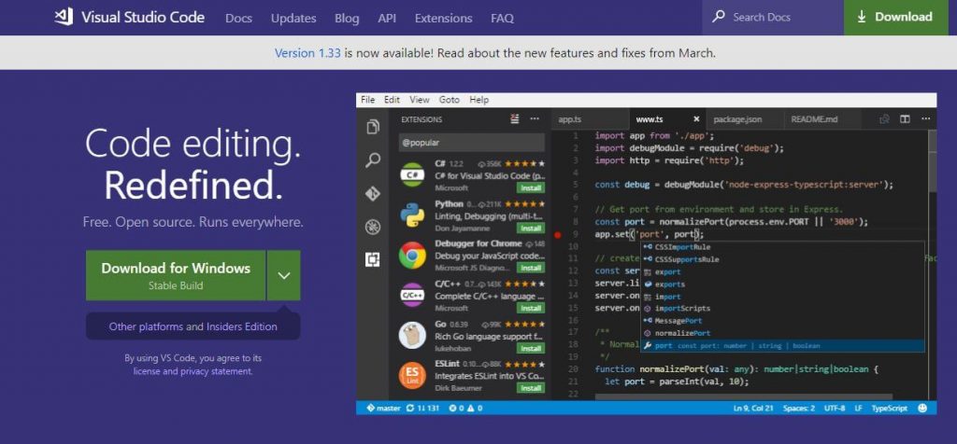Open Updates in the site navigation
Image resolution: width=957 pixels, height=444 pixels.
click(293, 19)
